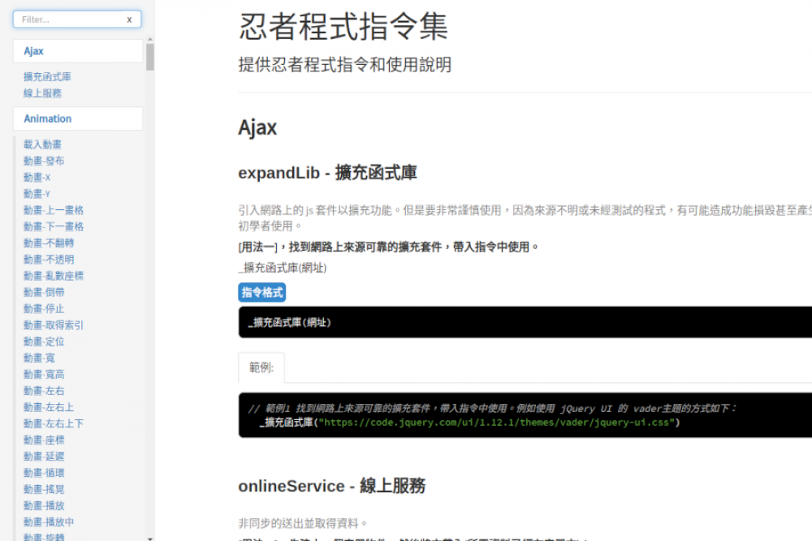Screen dimensions: 812x541
Task: Go to 動畫-座標 in the sidebar
Action: click(x=44, y=440)
